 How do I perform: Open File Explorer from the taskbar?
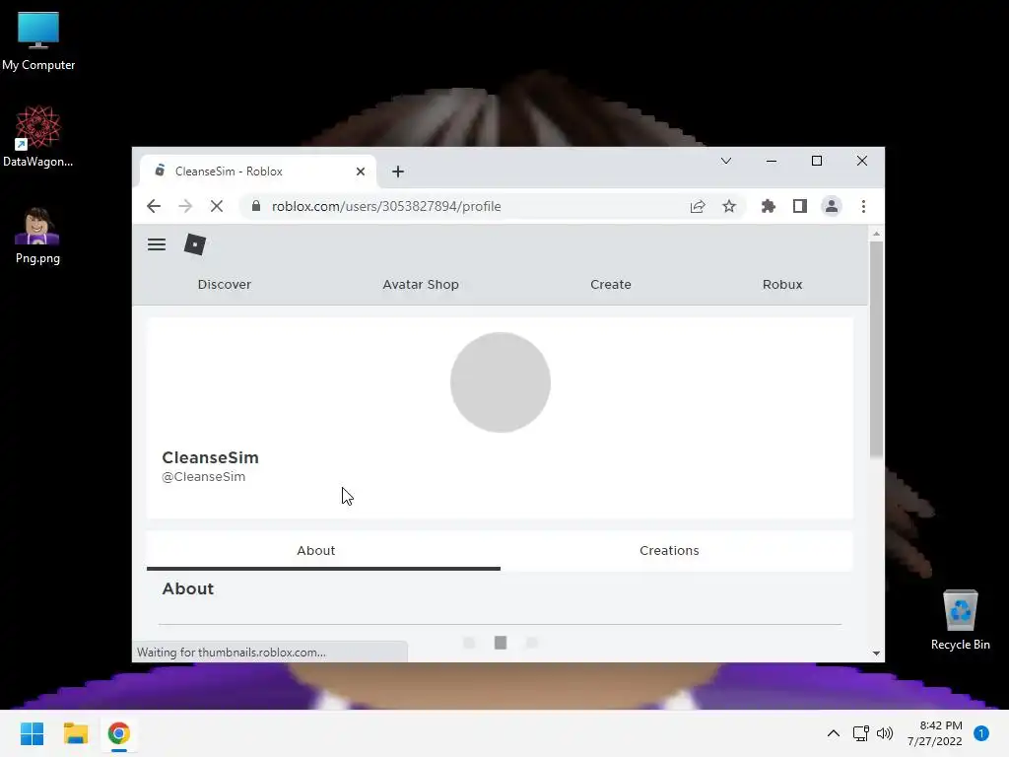point(75,733)
